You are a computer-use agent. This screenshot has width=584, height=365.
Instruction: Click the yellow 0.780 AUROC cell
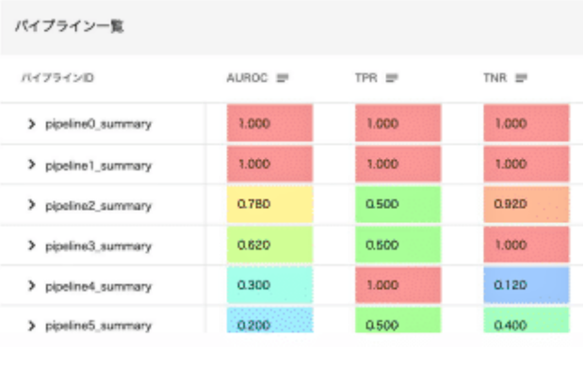pyautogui.click(x=269, y=204)
